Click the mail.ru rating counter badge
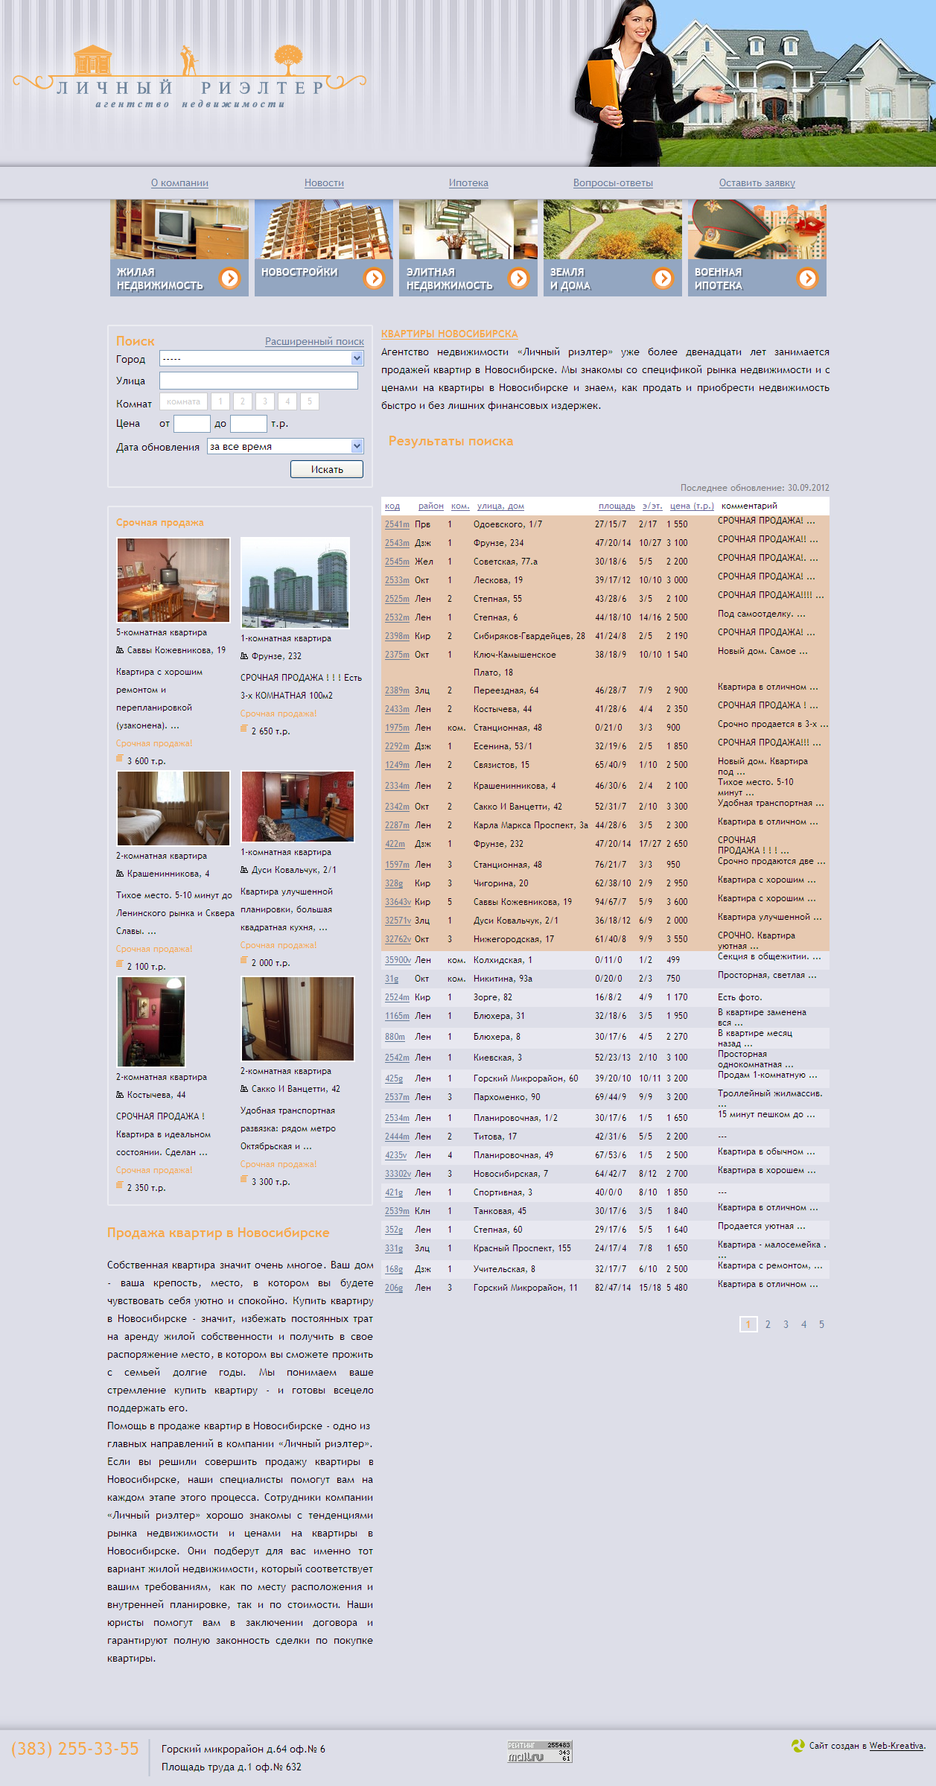 point(539,1751)
